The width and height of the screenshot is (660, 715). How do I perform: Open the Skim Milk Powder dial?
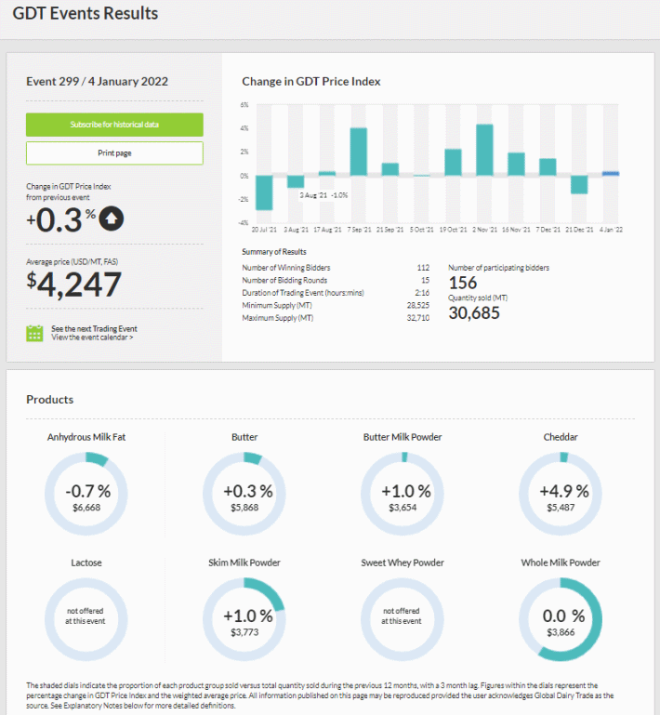(244, 619)
